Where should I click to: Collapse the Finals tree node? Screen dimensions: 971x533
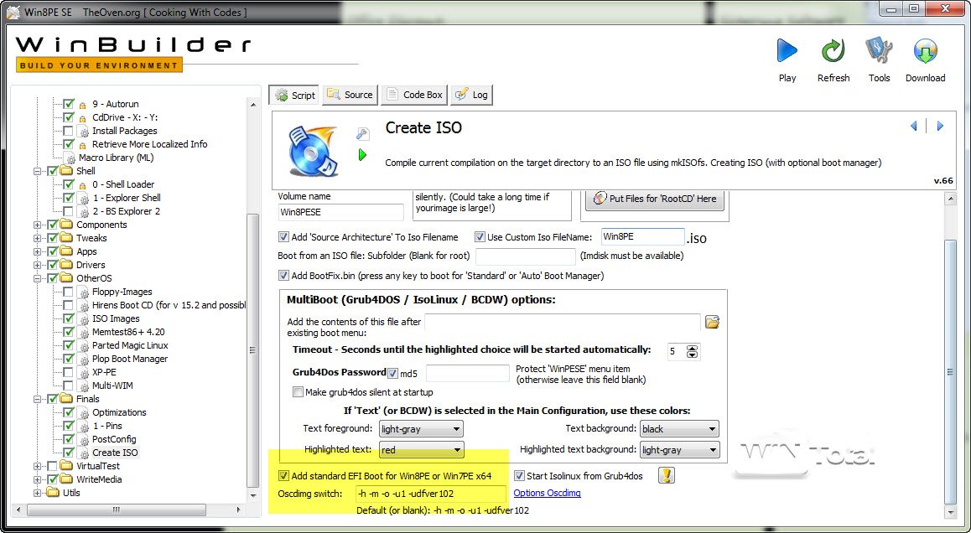[38, 399]
